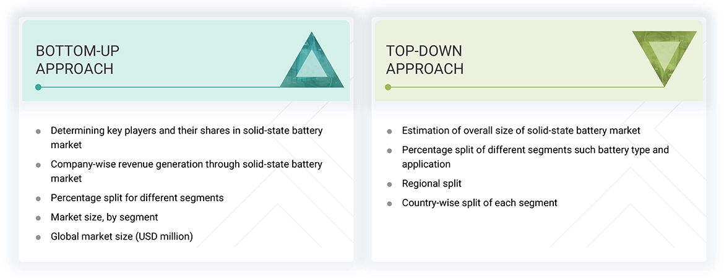Click 'Global market size (USD million)' text
The width and height of the screenshot is (724, 278).
pyautogui.click(x=122, y=237)
